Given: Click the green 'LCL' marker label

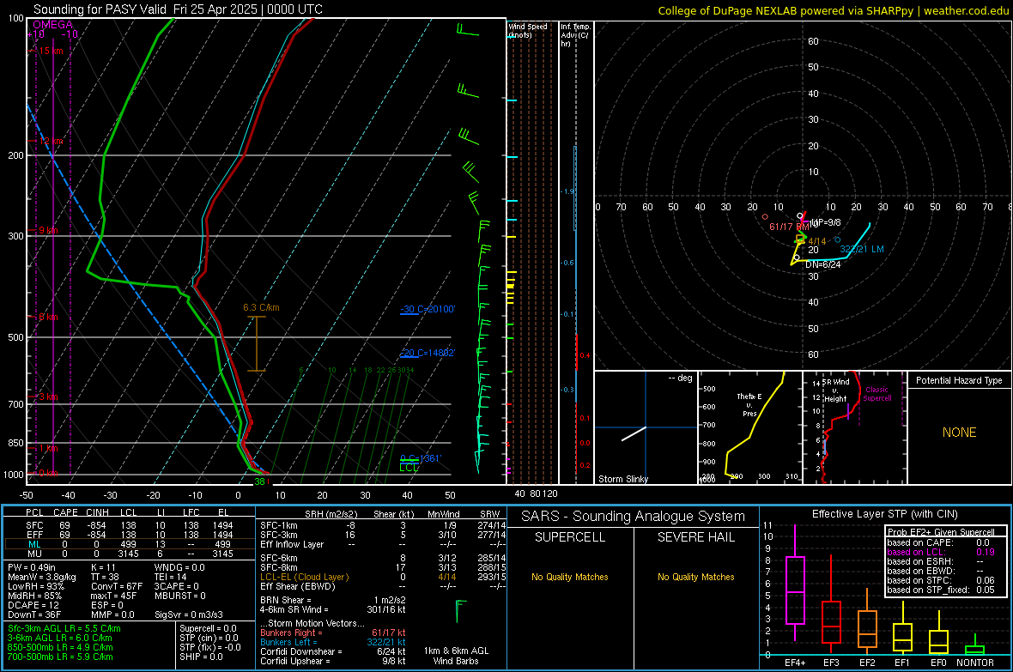Looking at the screenshot, I should tap(409, 467).
